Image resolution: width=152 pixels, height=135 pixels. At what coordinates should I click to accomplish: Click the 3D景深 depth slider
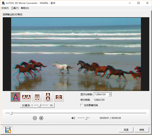tap(41, 105)
